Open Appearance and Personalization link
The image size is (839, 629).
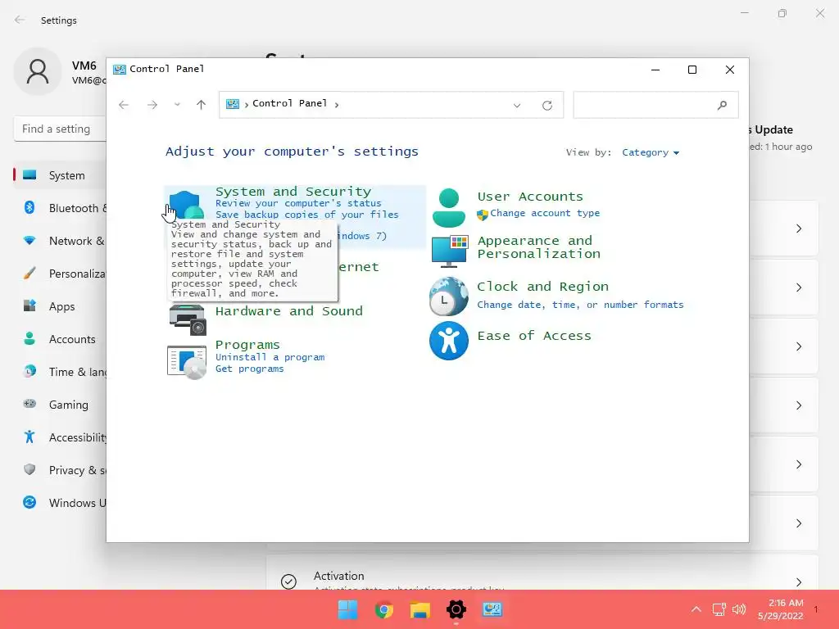[538, 247]
